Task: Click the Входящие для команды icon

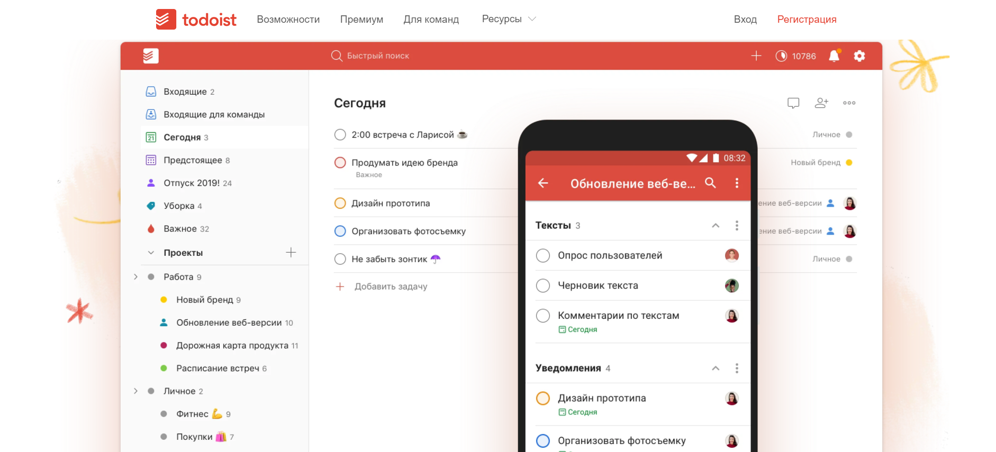Action: (151, 114)
